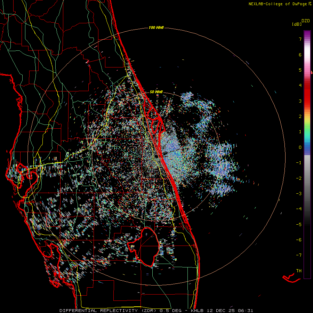This screenshot has height=313, width=313.
Task: Click the 0 scale label
Action: click(x=300, y=147)
